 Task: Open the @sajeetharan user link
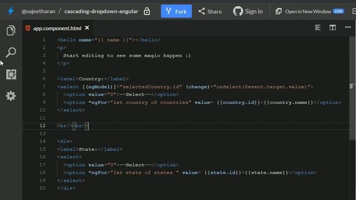(38, 11)
